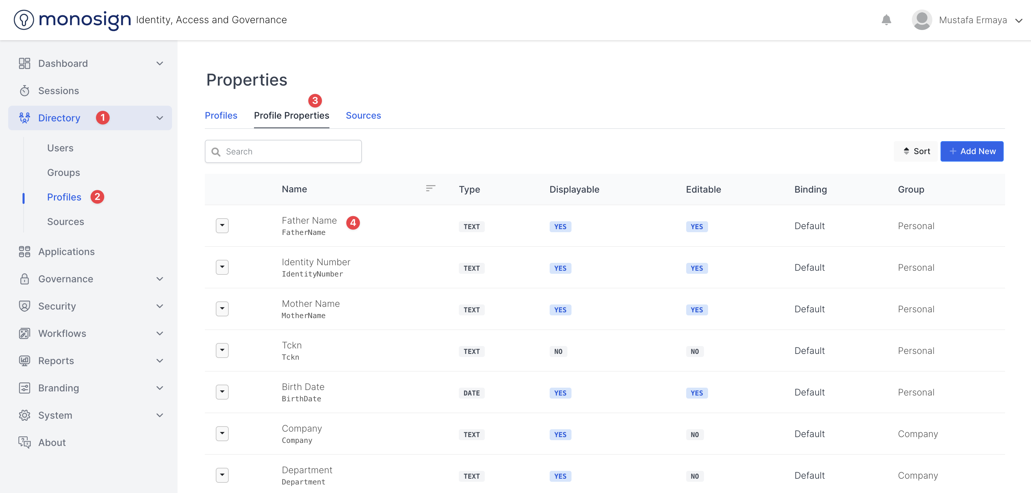Click the System gear icon
The height and width of the screenshot is (493, 1031).
[25, 415]
